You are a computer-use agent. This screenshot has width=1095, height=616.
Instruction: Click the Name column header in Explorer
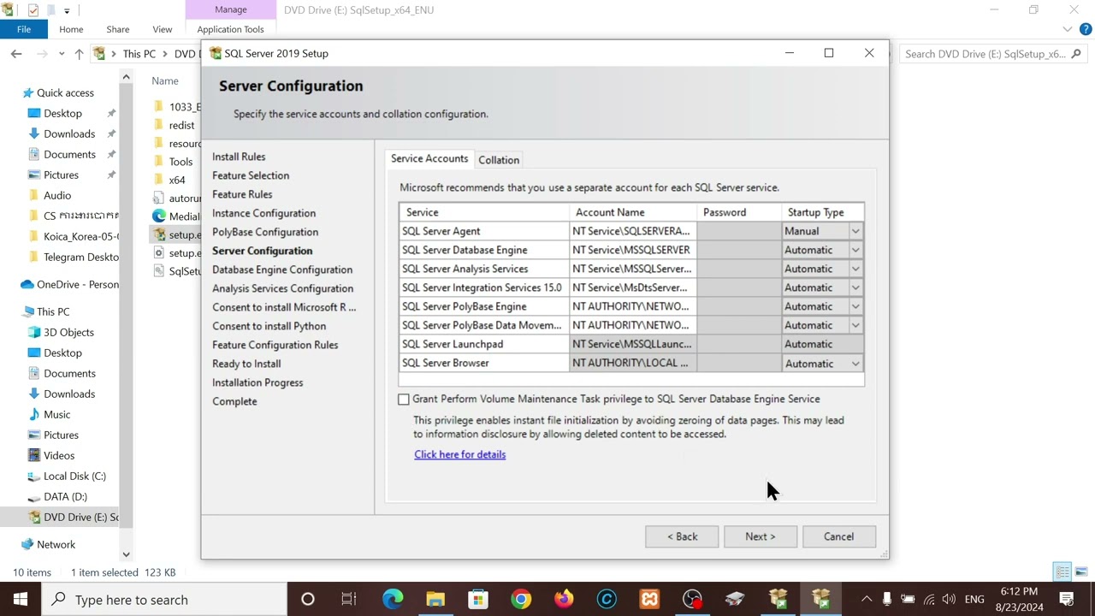(x=165, y=81)
